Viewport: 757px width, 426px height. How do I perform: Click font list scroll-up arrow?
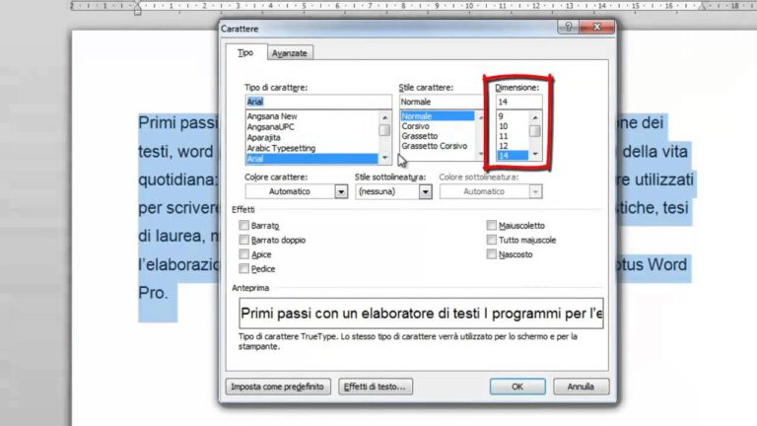(384, 117)
